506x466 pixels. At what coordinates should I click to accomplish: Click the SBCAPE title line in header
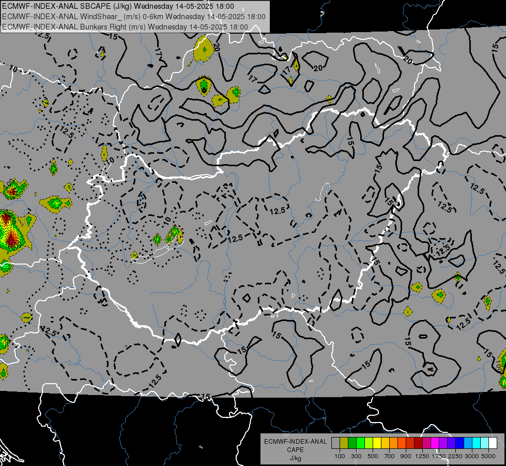[x=118, y=6]
